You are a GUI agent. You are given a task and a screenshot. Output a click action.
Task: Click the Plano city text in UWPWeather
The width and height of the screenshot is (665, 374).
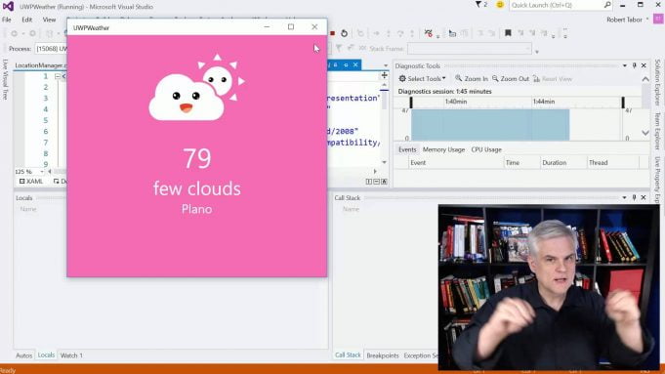click(197, 209)
